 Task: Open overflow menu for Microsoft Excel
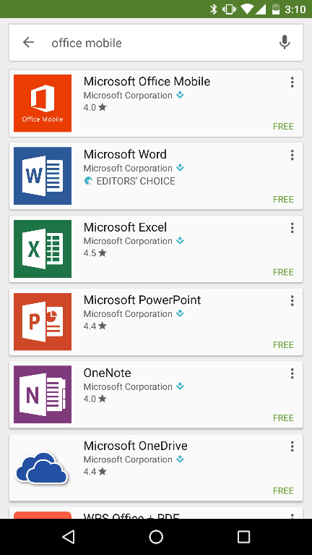tap(292, 228)
